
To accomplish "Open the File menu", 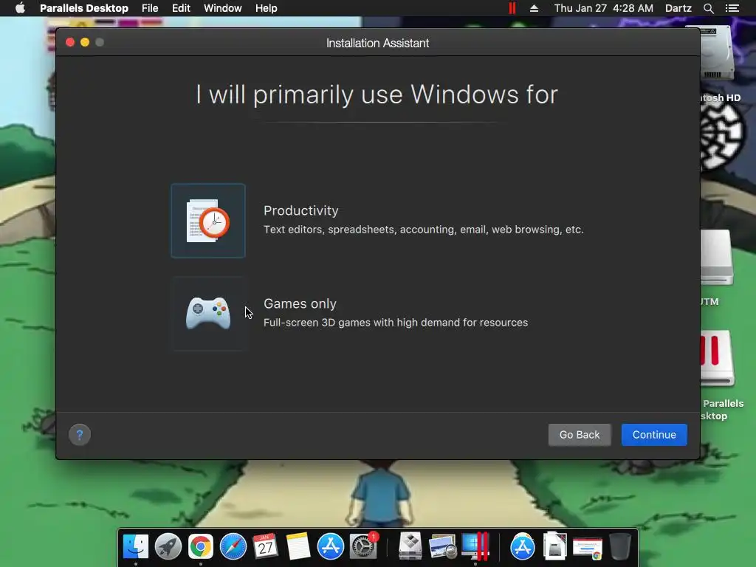I will pos(150,8).
